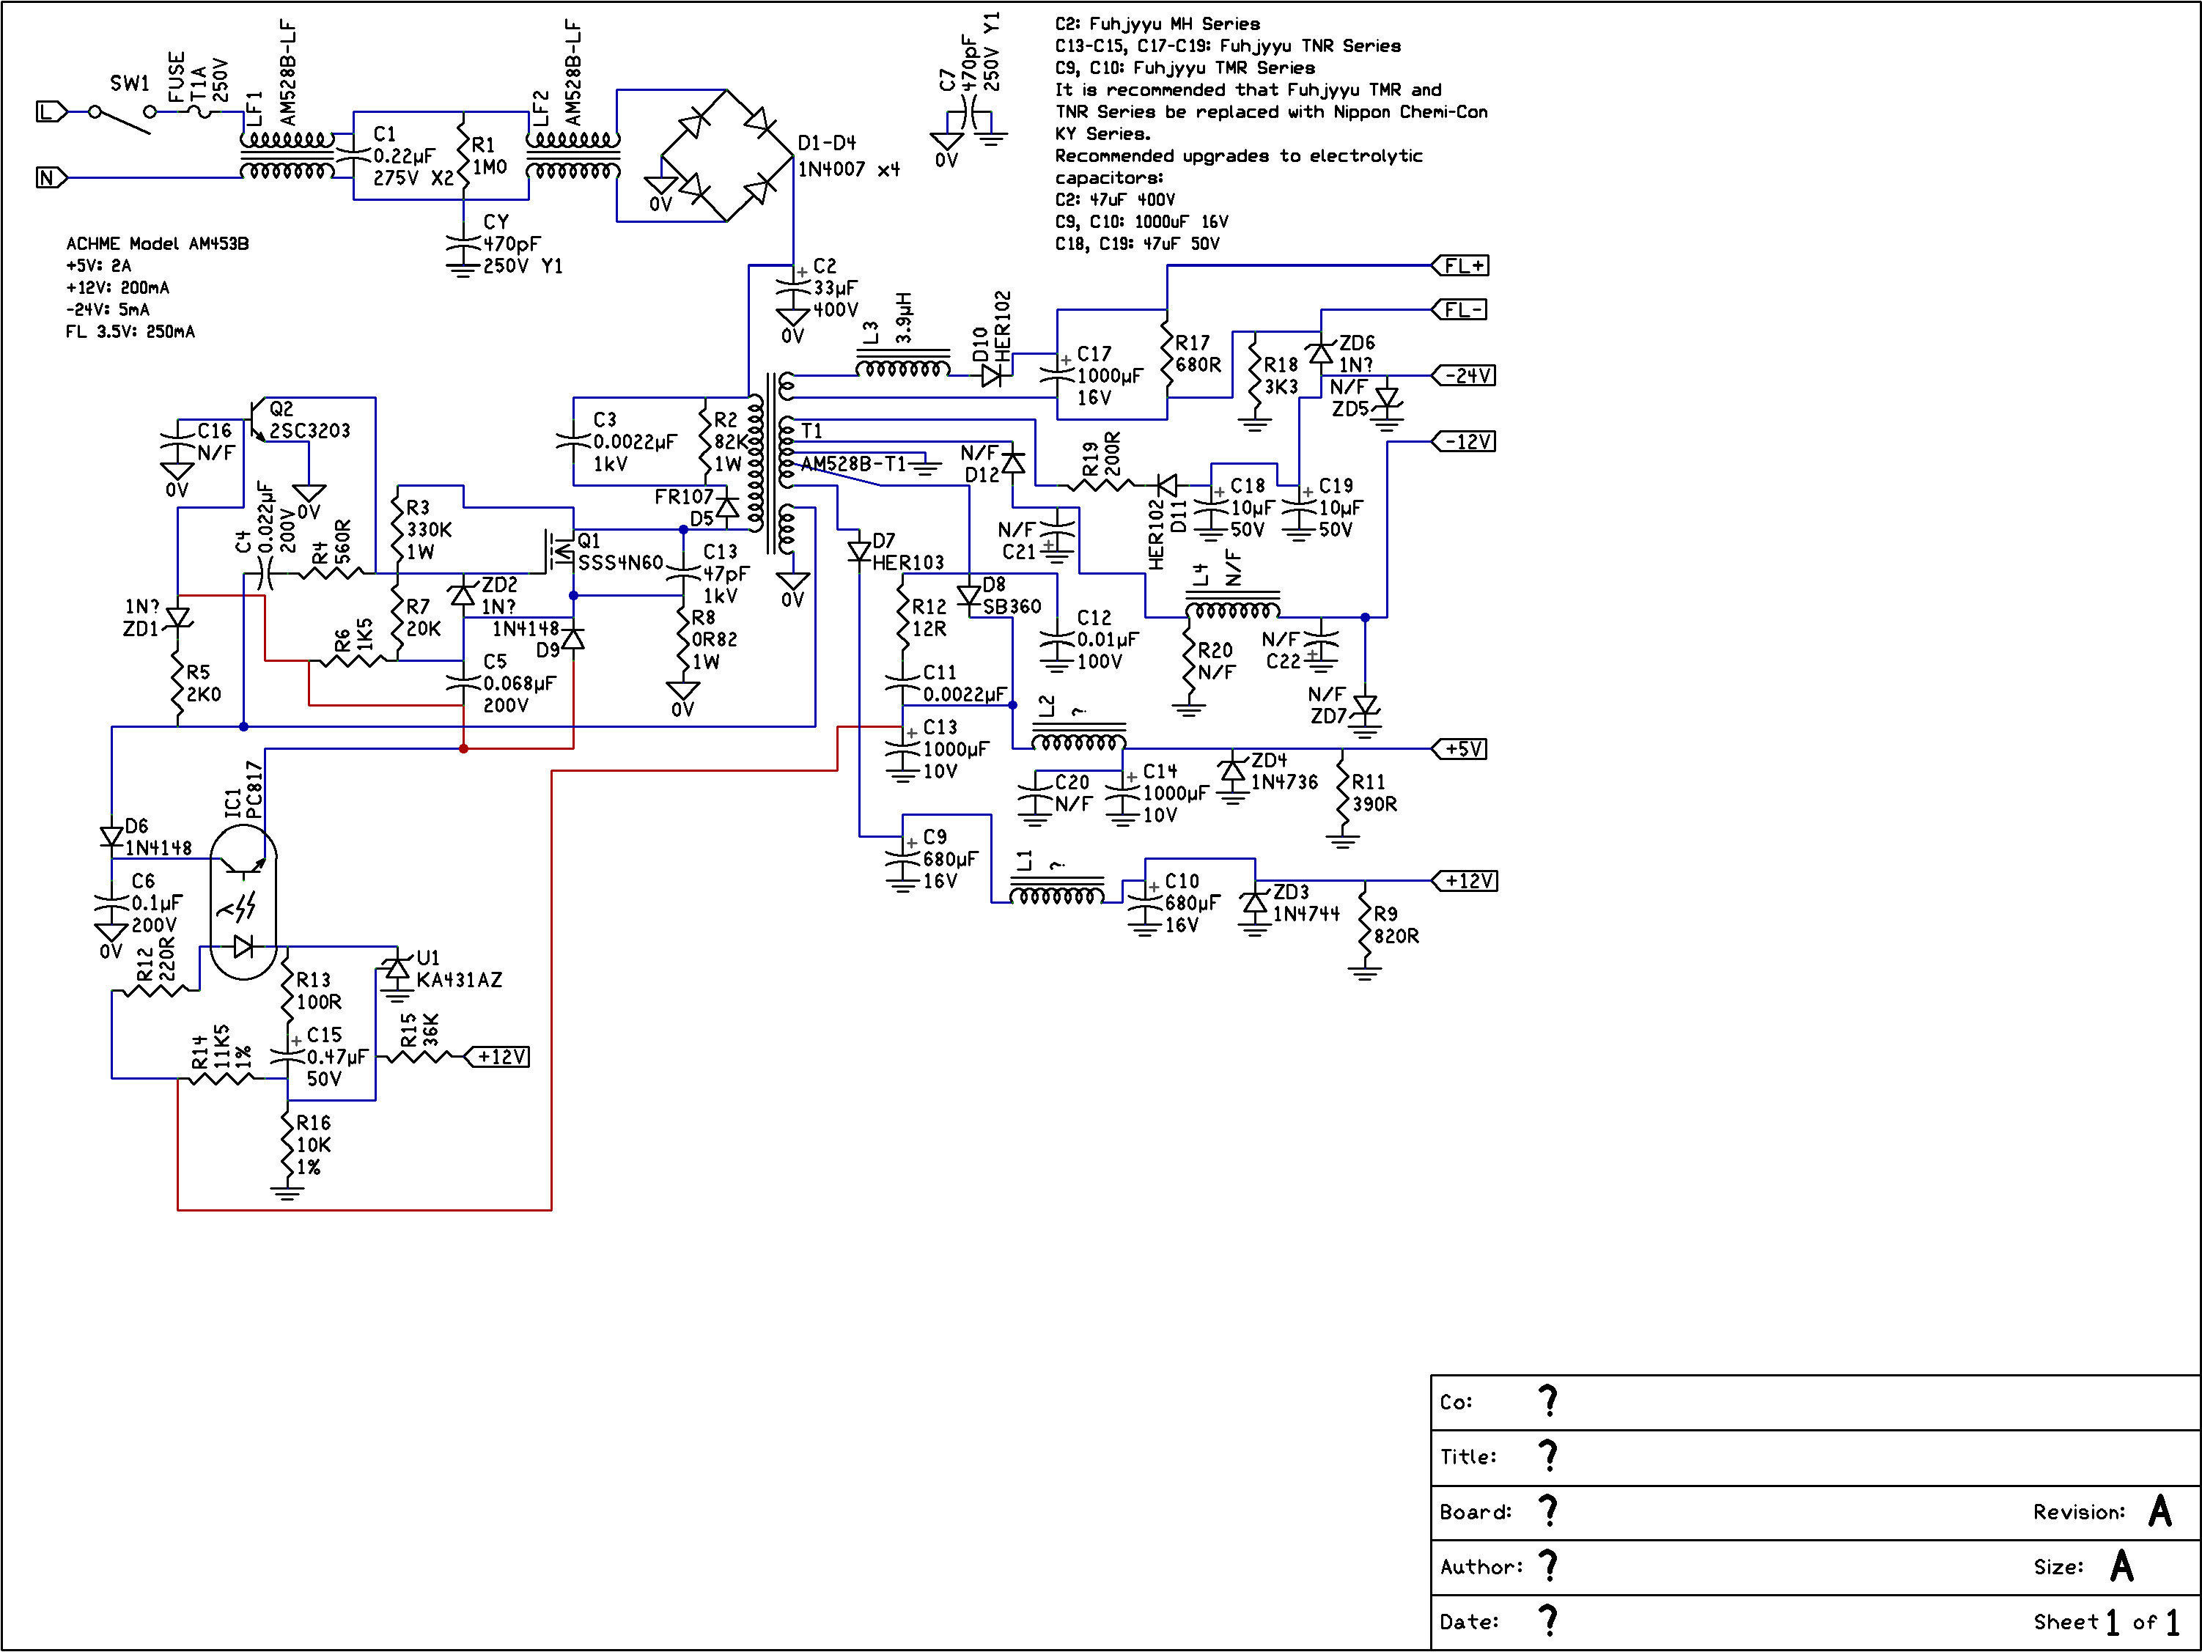The height and width of the screenshot is (1652, 2202).
Task: Click the '+5V: 2A' spec line
Action: click(98, 266)
